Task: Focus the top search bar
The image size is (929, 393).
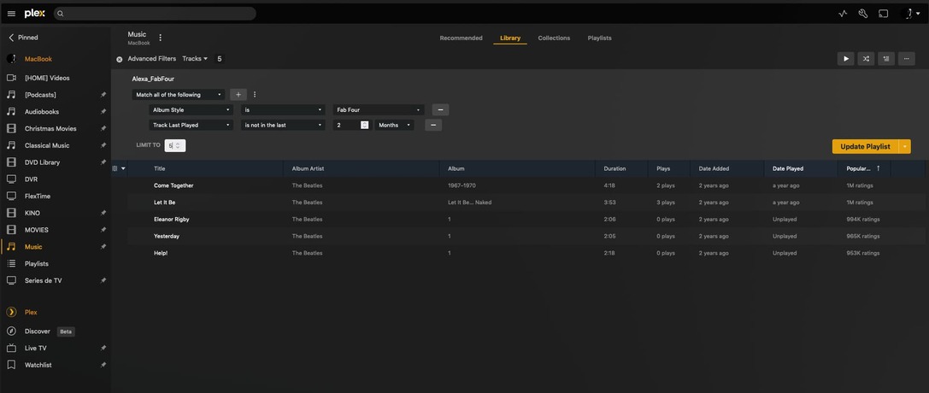Action: (x=156, y=14)
